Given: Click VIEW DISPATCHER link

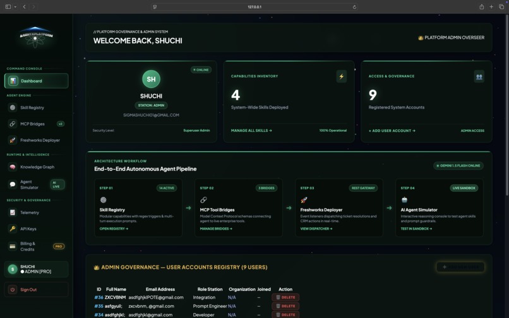Looking at the screenshot, I should click(316, 229).
